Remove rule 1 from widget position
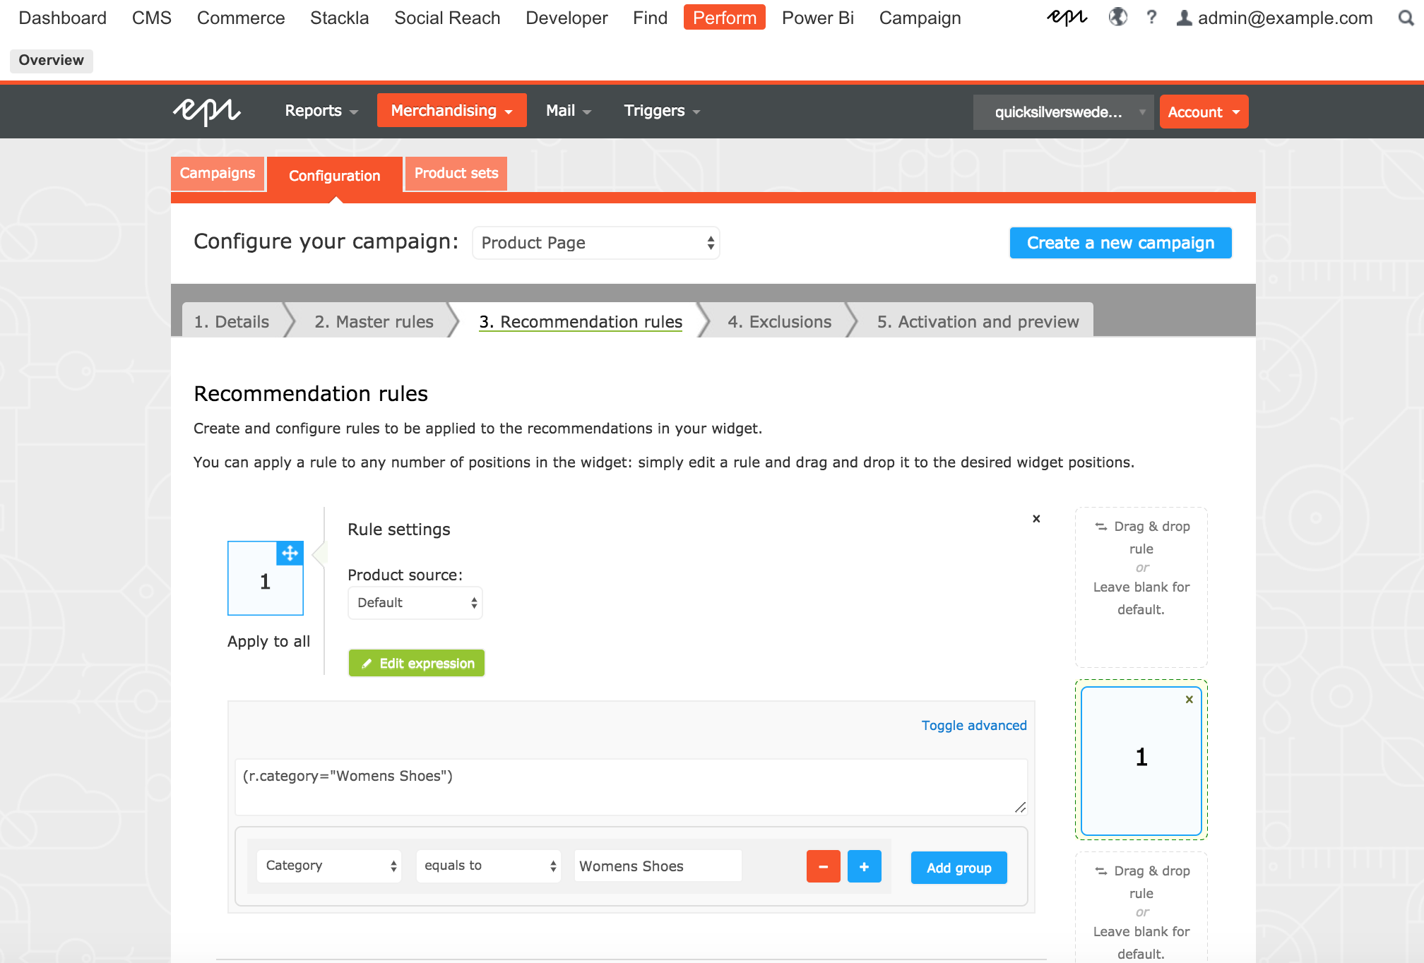The height and width of the screenshot is (963, 1424). 1189,700
